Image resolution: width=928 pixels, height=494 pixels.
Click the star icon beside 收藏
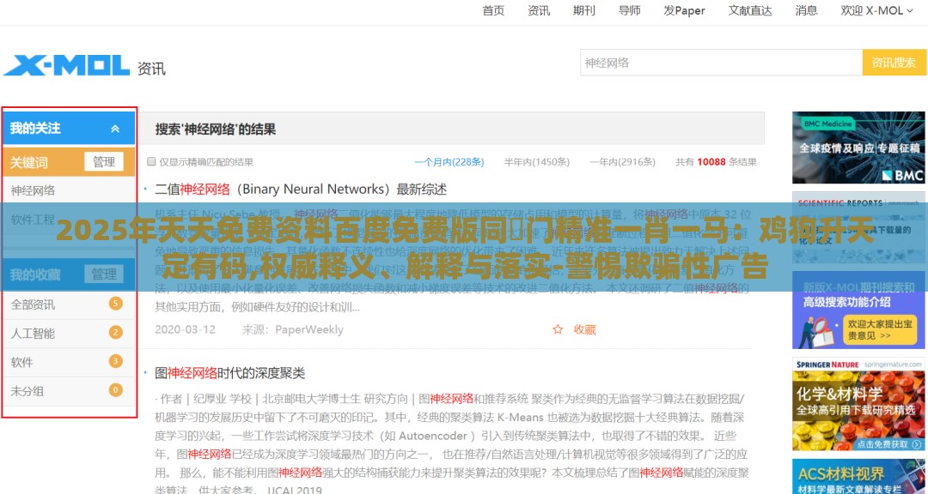click(558, 329)
